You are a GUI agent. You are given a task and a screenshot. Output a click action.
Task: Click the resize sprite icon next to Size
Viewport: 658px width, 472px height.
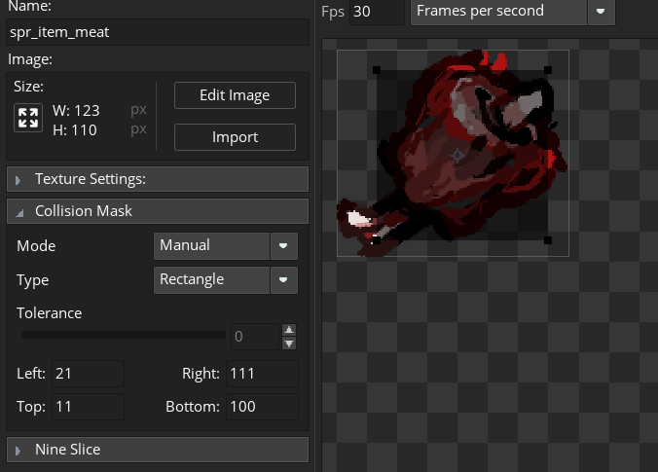click(x=28, y=119)
